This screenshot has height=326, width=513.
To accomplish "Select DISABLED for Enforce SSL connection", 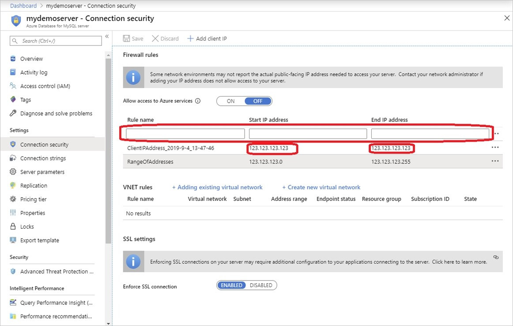I will pyautogui.click(x=261, y=285).
